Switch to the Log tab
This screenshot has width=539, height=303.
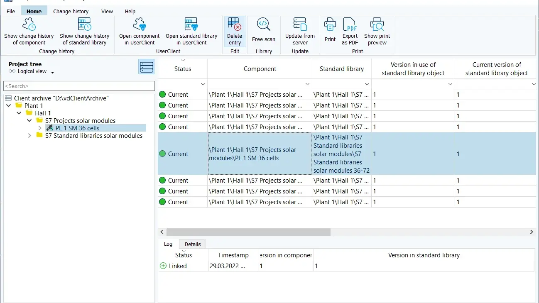168,244
